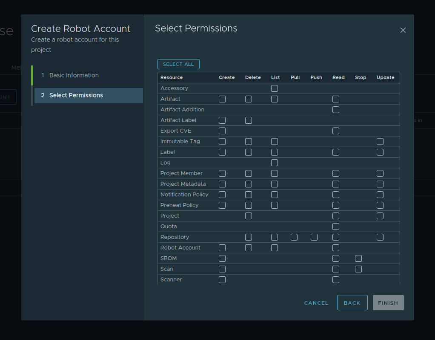Enable Stop permission for SBOM
This screenshot has width=435, height=340.
[x=358, y=258]
